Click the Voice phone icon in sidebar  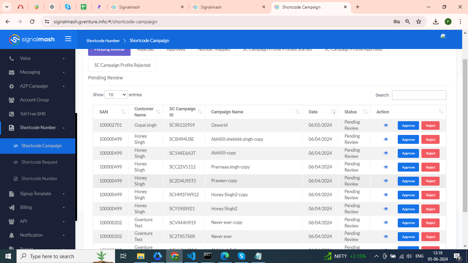click(x=12, y=59)
